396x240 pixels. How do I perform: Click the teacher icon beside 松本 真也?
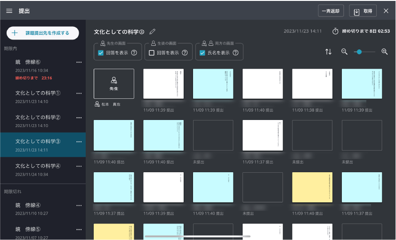(97, 104)
